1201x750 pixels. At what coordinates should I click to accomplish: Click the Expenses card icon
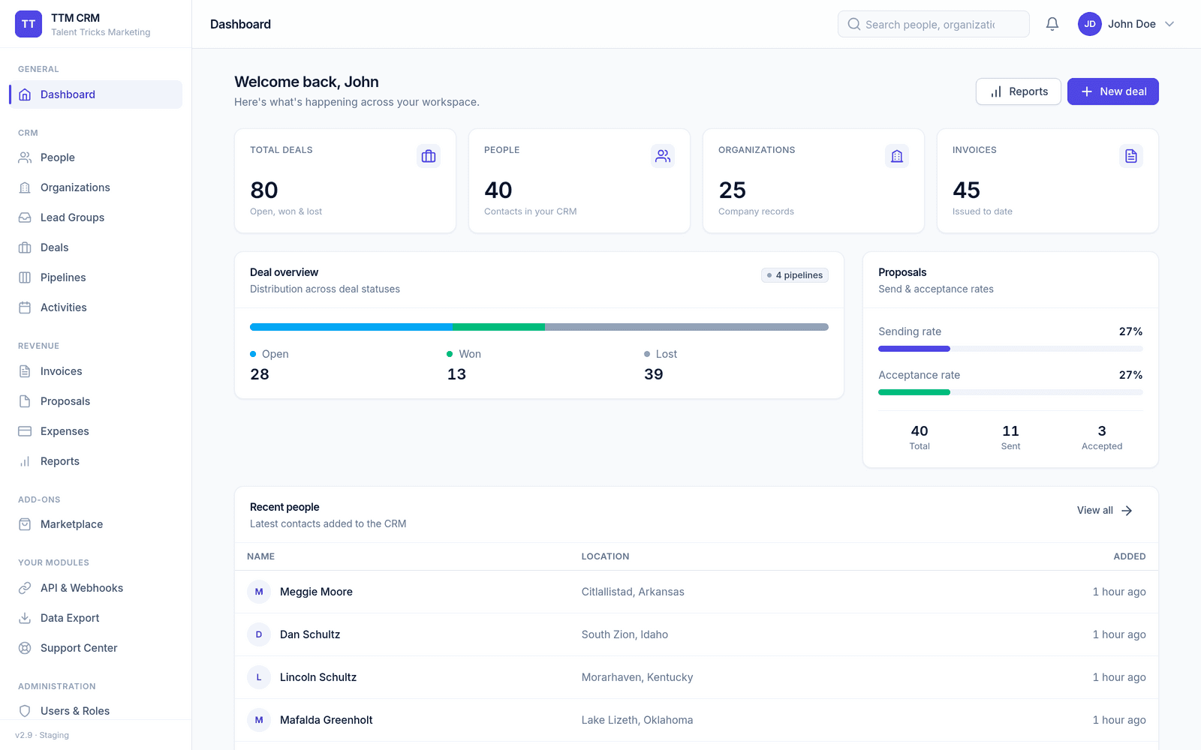click(x=25, y=431)
